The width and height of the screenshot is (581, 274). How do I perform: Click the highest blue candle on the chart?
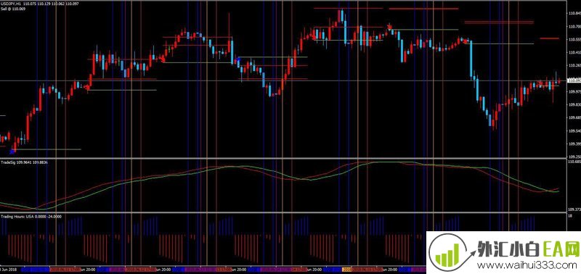(342, 16)
